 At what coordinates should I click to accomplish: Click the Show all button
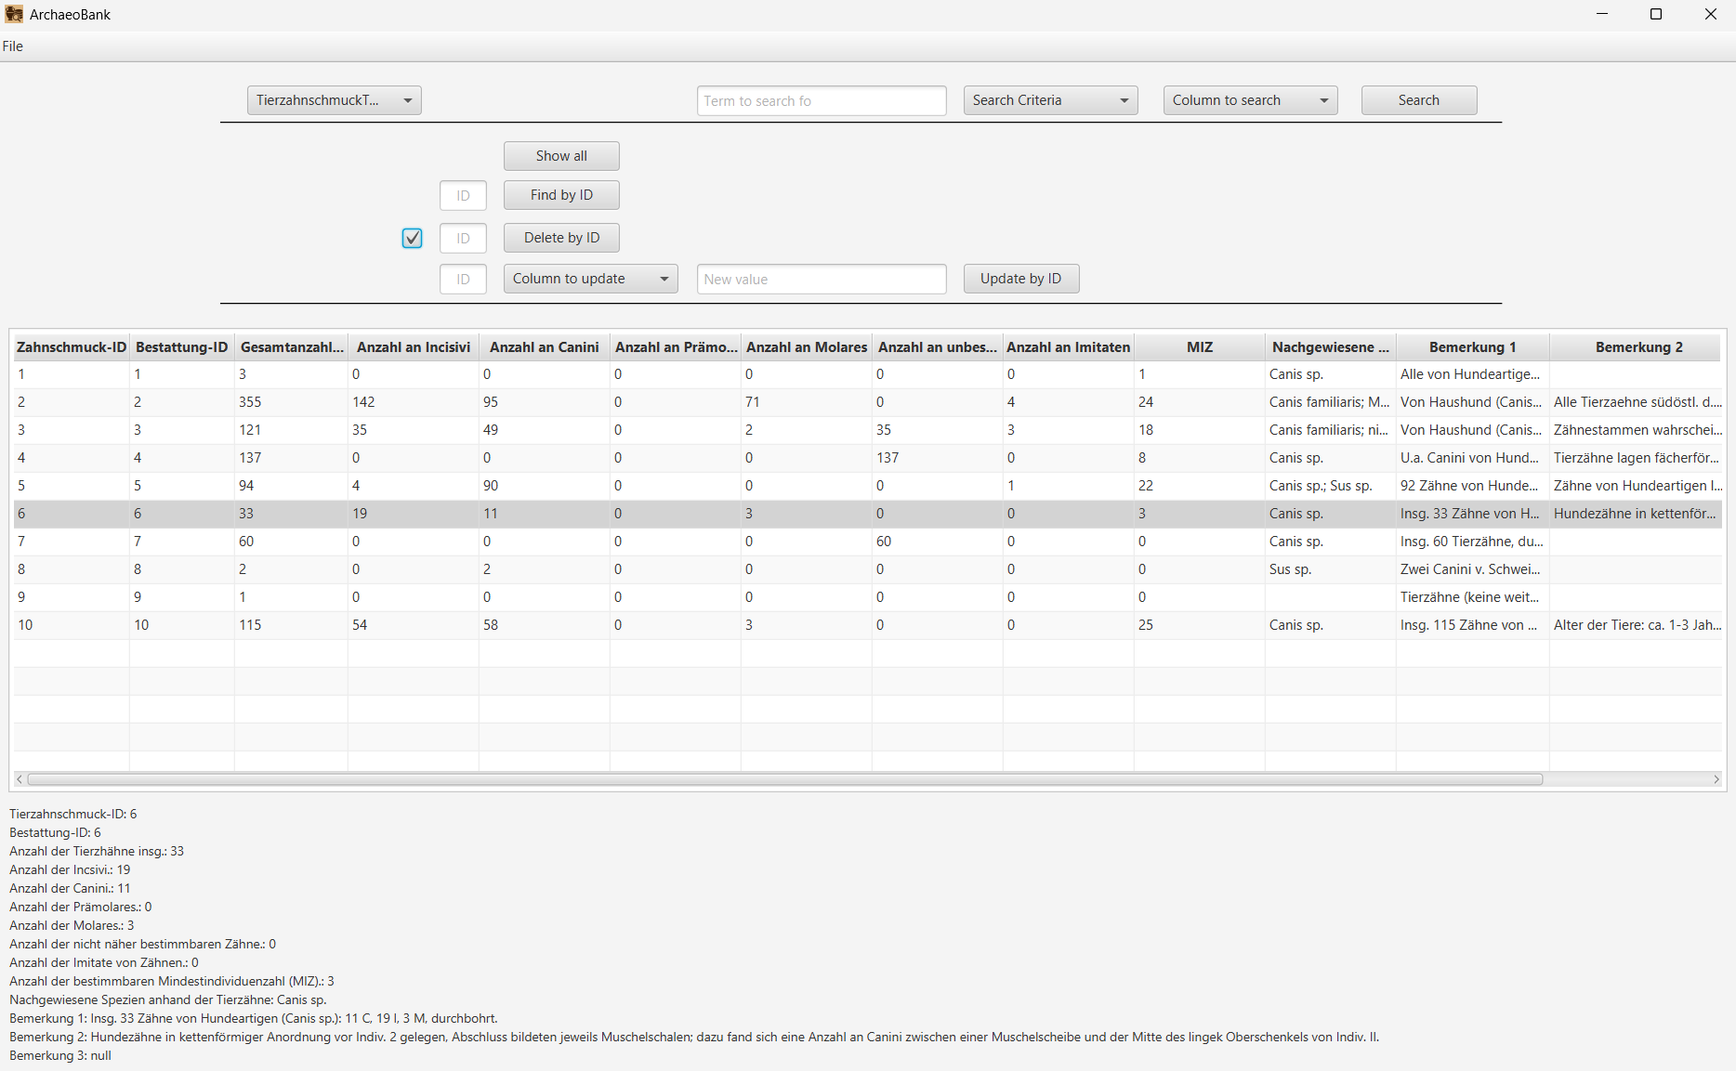click(561, 156)
